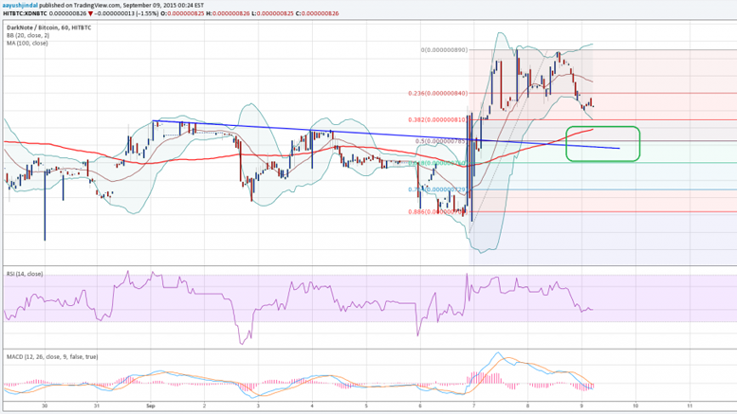Image resolution: width=737 pixels, height=414 pixels.
Task: Click the Fibonacci 0.886 level label
Action: pyautogui.click(x=437, y=211)
